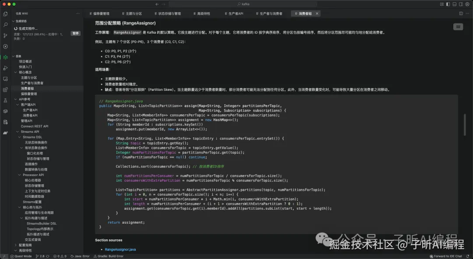Viewport: 473px width, 259px height.
Task: Open the Search view
Action: [x=5, y=24]
